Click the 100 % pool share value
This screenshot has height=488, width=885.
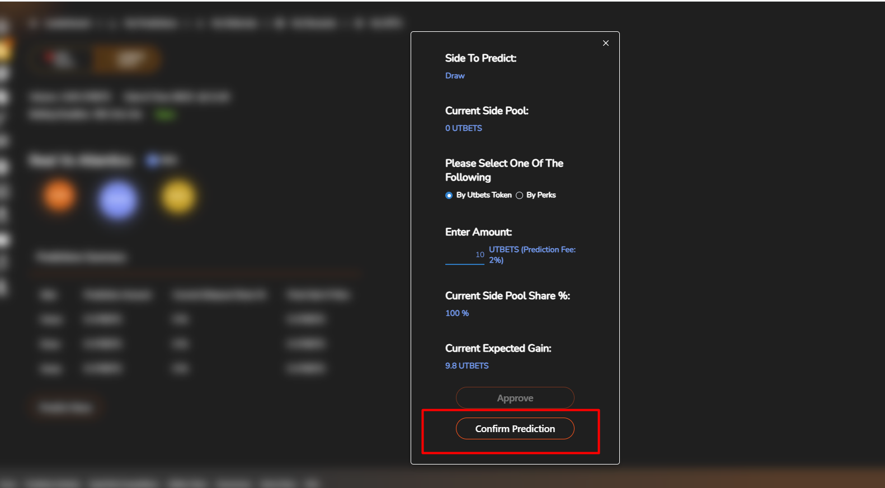coord(456,313)
